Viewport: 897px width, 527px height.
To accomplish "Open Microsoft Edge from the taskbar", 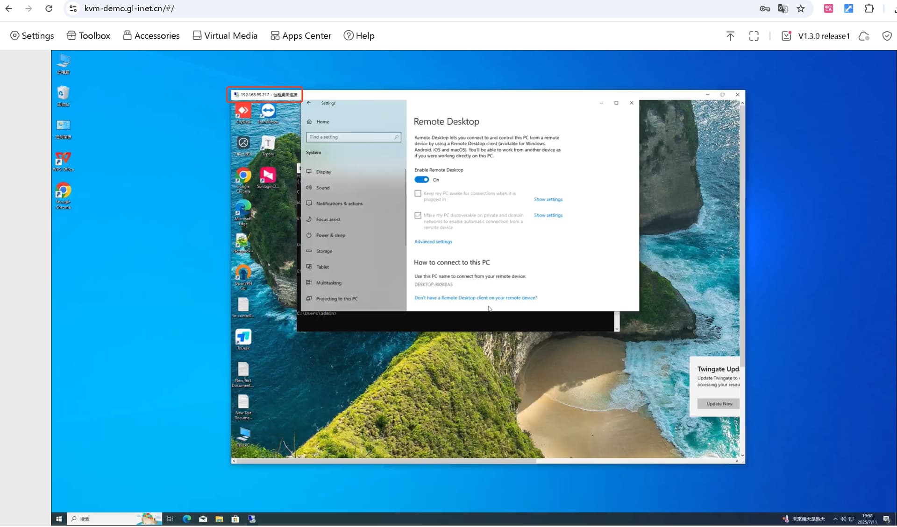I will (x=187, y=519).
